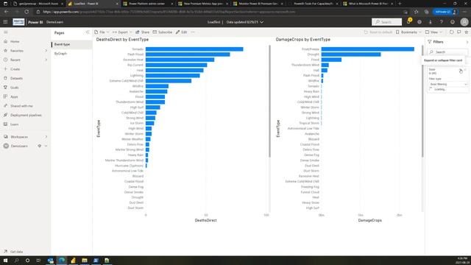Open the Export dropdown menu
Viewport: 471px width, 265px height.
123,32
